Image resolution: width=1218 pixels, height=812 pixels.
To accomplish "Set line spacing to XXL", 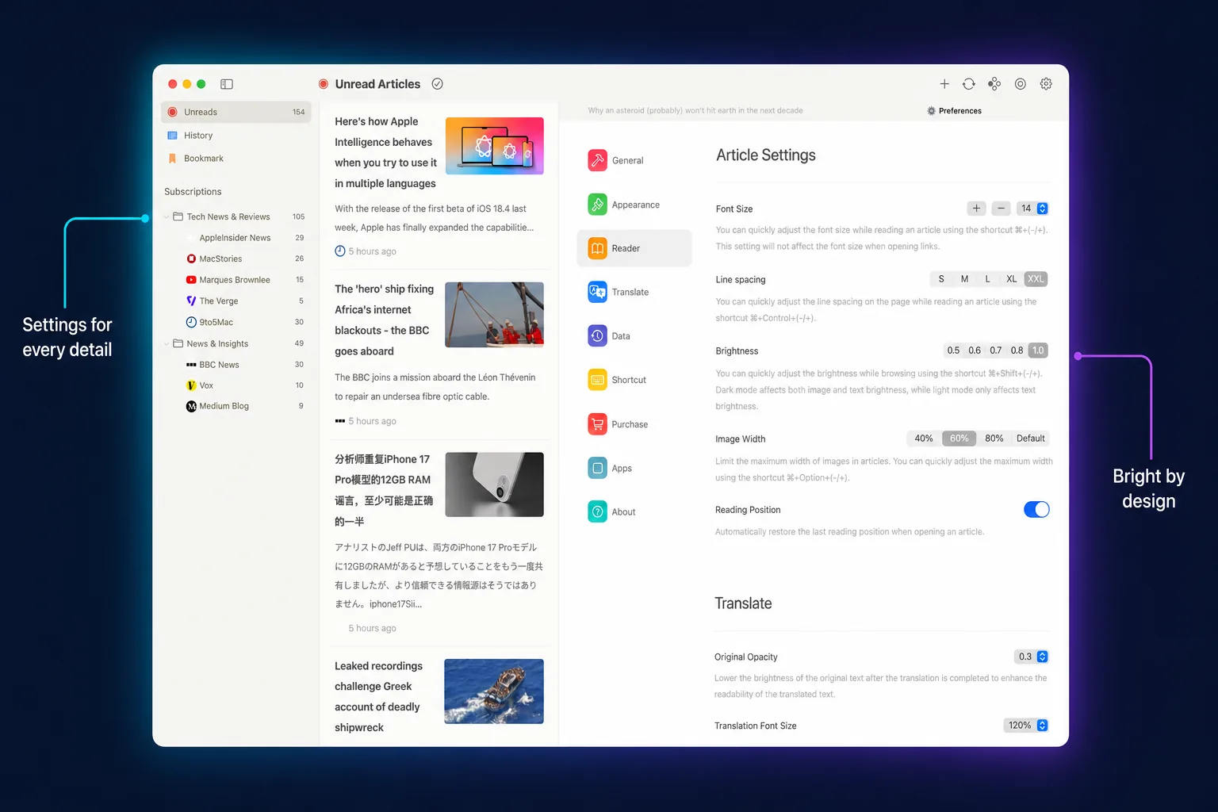I will click(1036, 279).
